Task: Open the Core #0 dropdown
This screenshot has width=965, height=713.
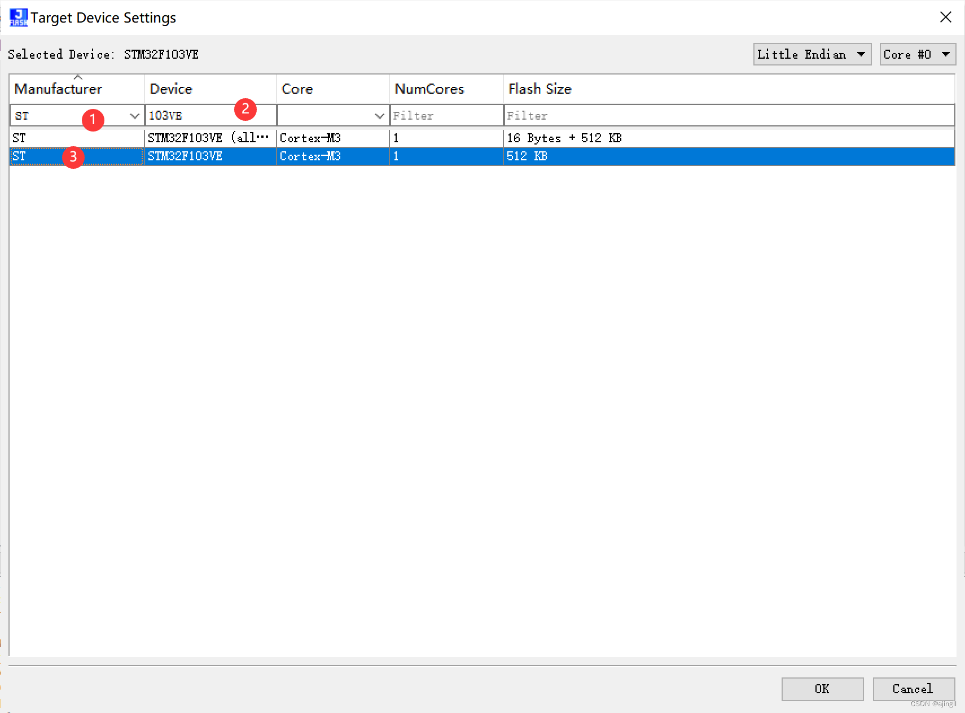Action: [x=918, y=54]
